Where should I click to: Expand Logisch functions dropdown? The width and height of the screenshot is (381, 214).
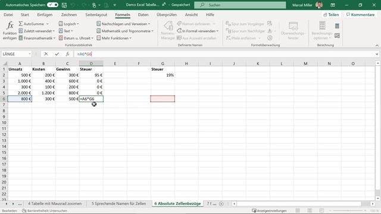(69, 24)
